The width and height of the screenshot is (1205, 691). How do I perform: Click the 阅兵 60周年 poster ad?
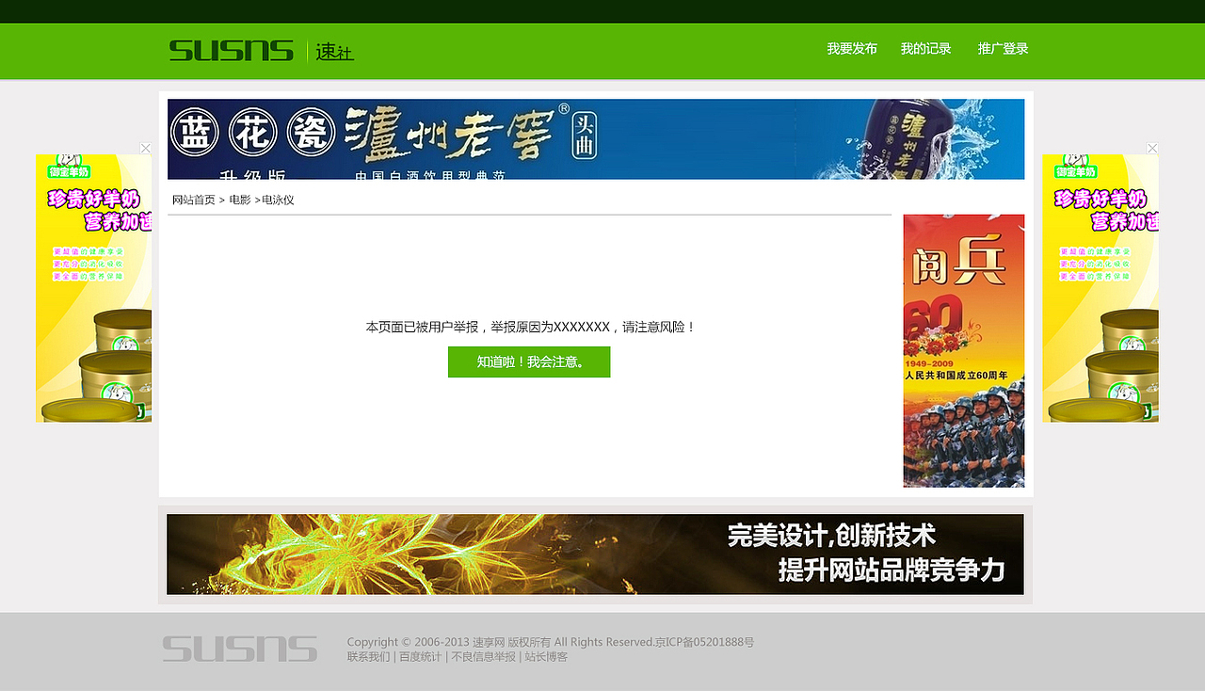coord(963,350)
